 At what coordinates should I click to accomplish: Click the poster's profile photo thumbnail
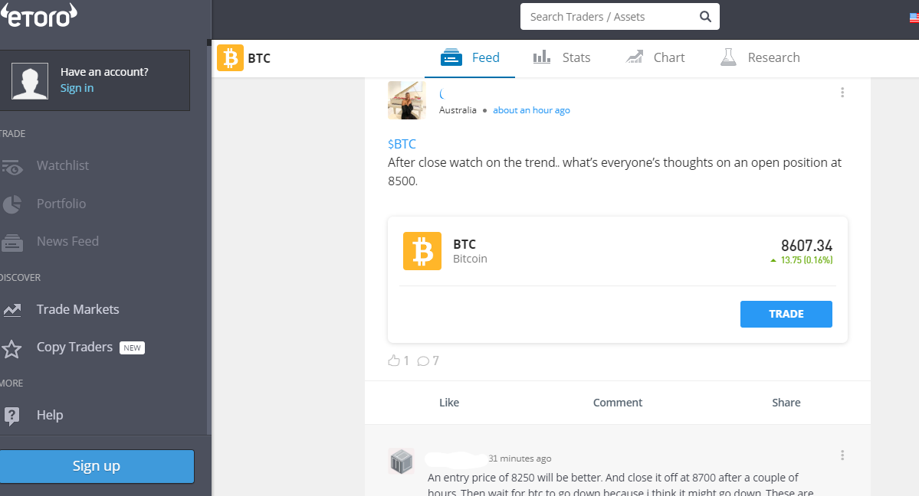(x=407, y=100)
